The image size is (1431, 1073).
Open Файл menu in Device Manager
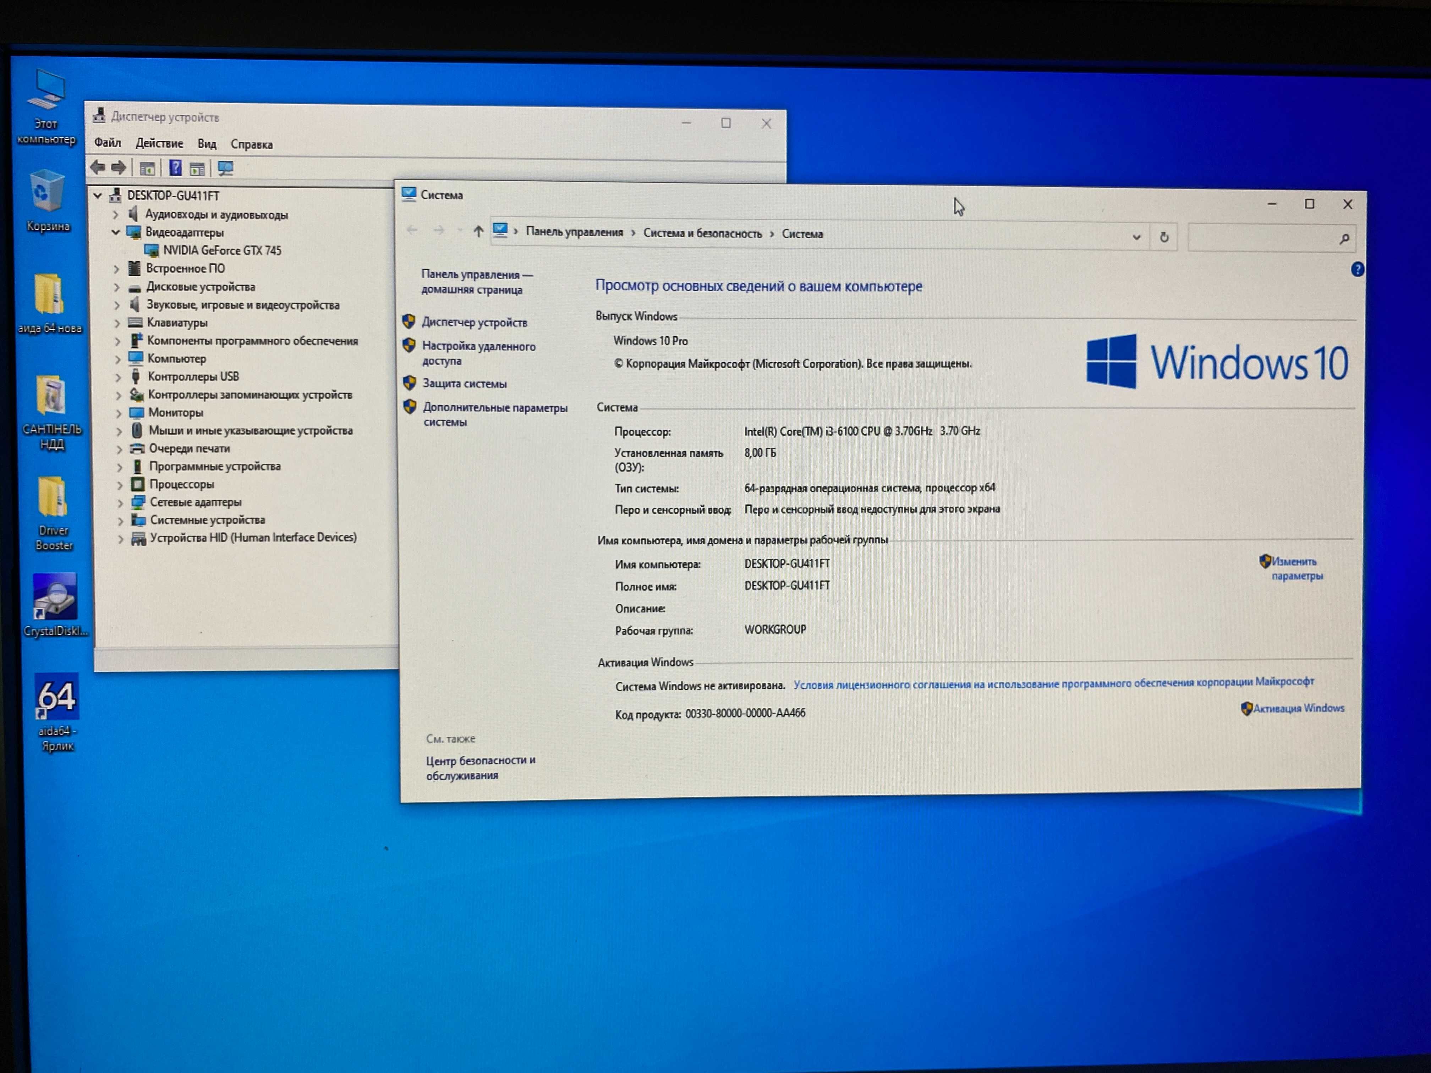(108, 142)
